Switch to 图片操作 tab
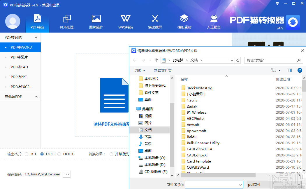This screenshot has height=189, width=306. click(96, 22)
